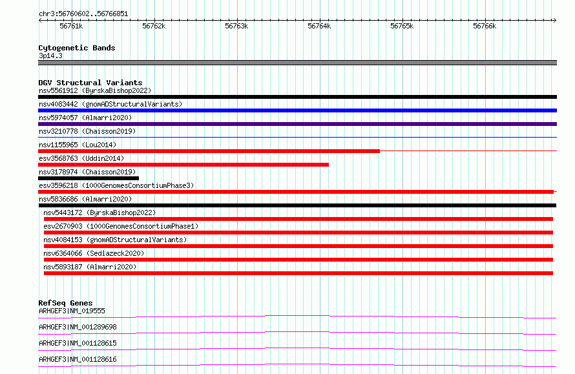Click the right arrow of the ruler
575x374 pixels.
tap(554, 20)
